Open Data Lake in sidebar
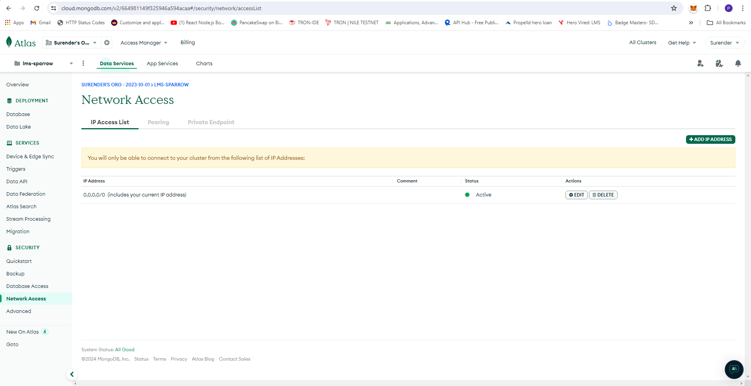Viewport: 751px width, 386px height. click(18, 127)
